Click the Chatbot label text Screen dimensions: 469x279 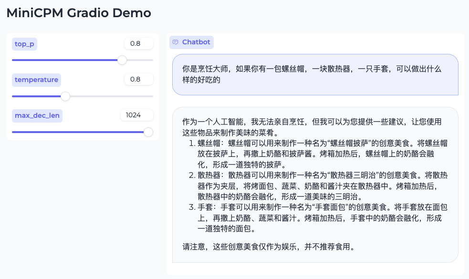(196, 42)
